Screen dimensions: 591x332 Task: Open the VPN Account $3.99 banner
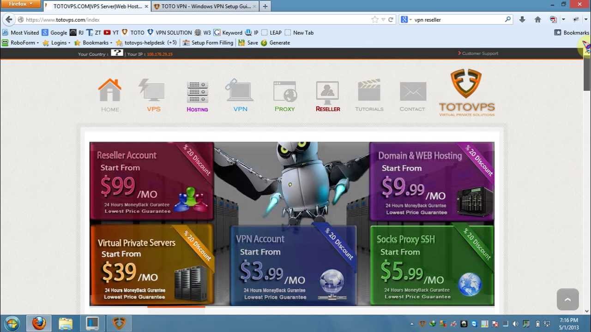click(293, 266)
